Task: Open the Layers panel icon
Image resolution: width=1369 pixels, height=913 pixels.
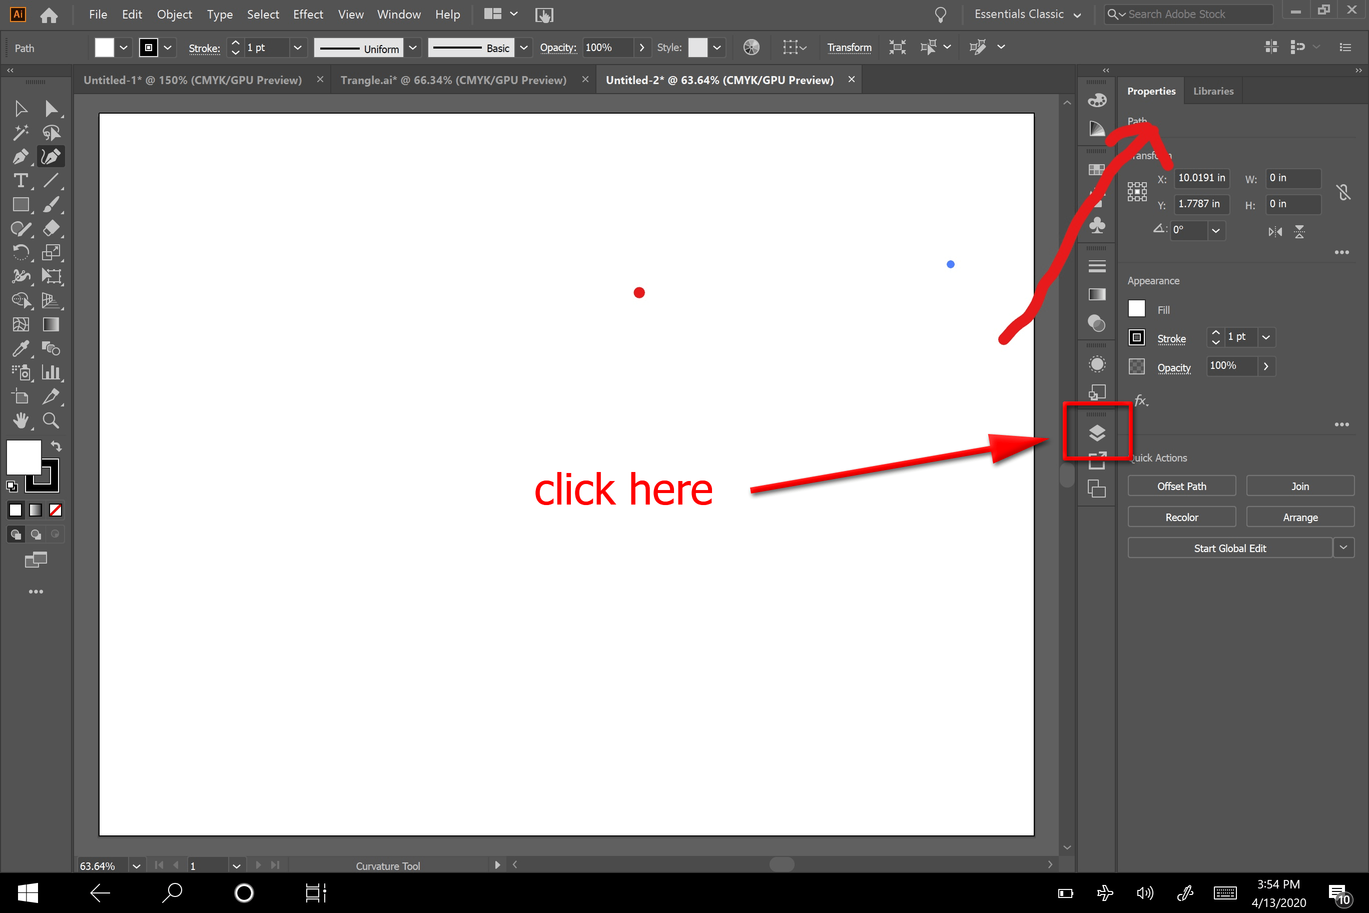Action: point(1097,432)
